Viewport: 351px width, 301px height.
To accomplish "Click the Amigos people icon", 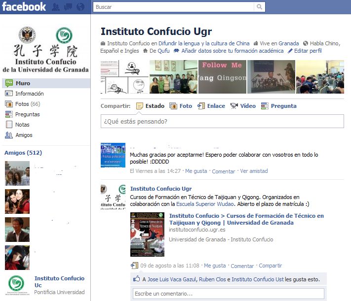I will pyautogui.click(x=9, y=135).
